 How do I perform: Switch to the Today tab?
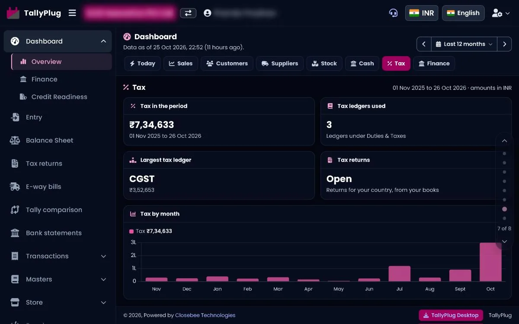pyautogui.click(x=142, y=64)
